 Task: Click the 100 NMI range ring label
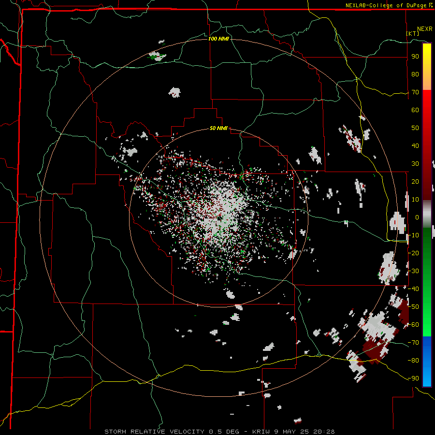(218, 39)
